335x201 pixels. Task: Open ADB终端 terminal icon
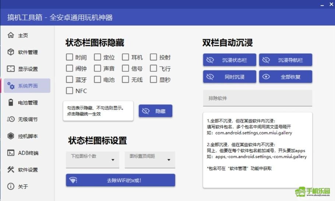pos(11,153)
